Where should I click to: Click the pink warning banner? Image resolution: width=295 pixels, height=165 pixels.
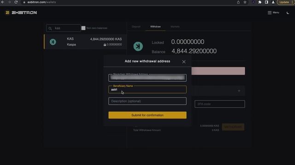pos(218,71)
